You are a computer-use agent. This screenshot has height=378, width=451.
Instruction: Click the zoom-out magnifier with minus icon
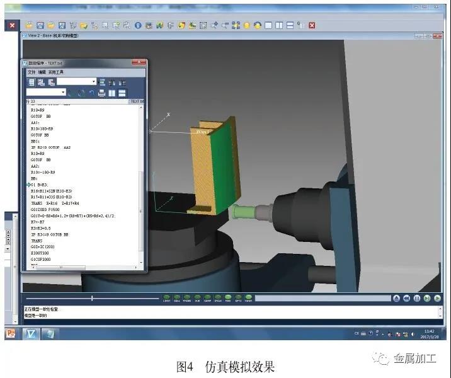pyautogui.click(x=225, y=25)
